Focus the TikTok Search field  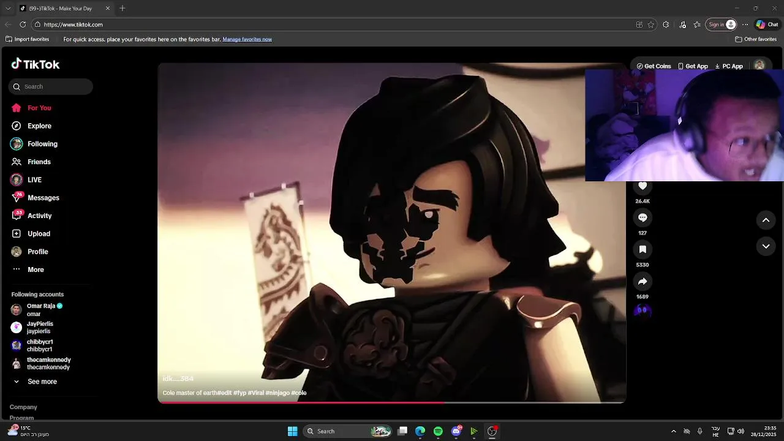pos(51,86)
